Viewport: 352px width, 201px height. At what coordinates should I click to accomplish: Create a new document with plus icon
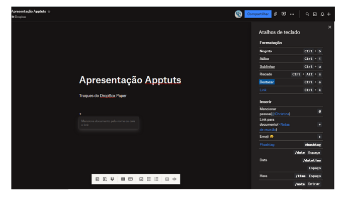(329, 14)
